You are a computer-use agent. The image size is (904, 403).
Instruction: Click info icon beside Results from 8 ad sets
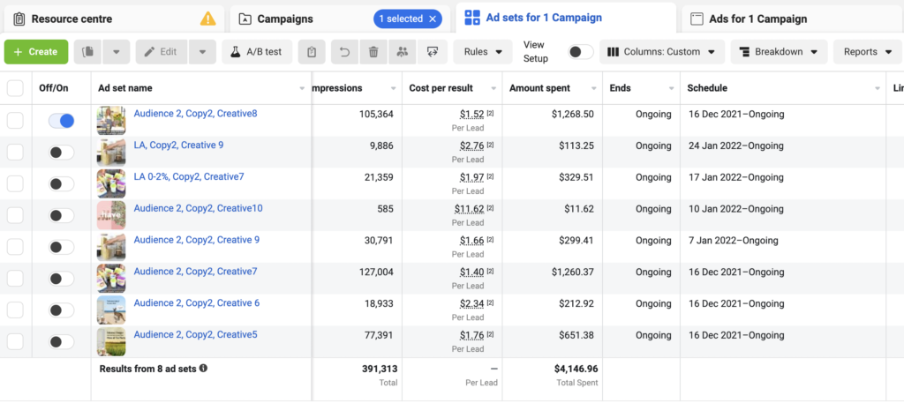203,369
